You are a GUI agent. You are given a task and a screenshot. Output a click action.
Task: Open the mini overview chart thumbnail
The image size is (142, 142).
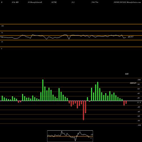(x=70, y=136)
